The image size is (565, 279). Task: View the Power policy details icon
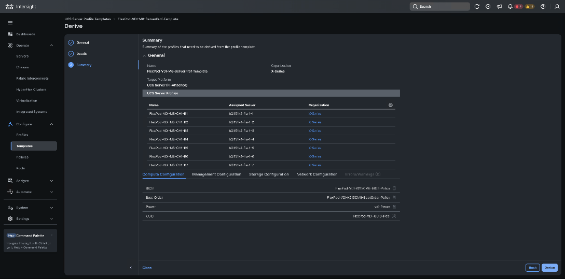[x=394, y=207]
